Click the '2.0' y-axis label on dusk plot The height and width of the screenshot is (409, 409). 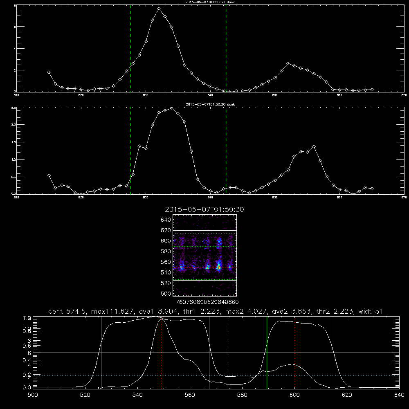(14, 125)
